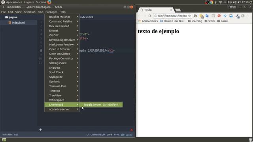The image size is (253, 142).
Task: Expand the Snippets submenu
Action: 62,67
